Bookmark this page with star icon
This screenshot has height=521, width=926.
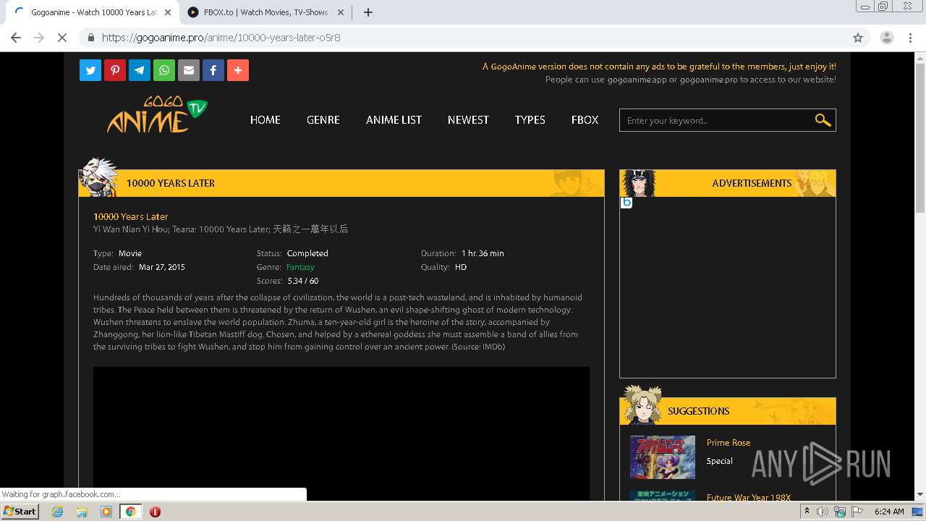pyautogui.click(x=858, y=38)
